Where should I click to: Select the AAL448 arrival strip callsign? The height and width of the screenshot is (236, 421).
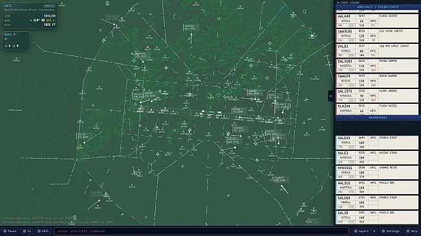coord(344,16)
